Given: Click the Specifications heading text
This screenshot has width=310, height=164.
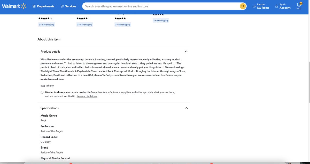Looking at the screenshot, I should (50, 108).
